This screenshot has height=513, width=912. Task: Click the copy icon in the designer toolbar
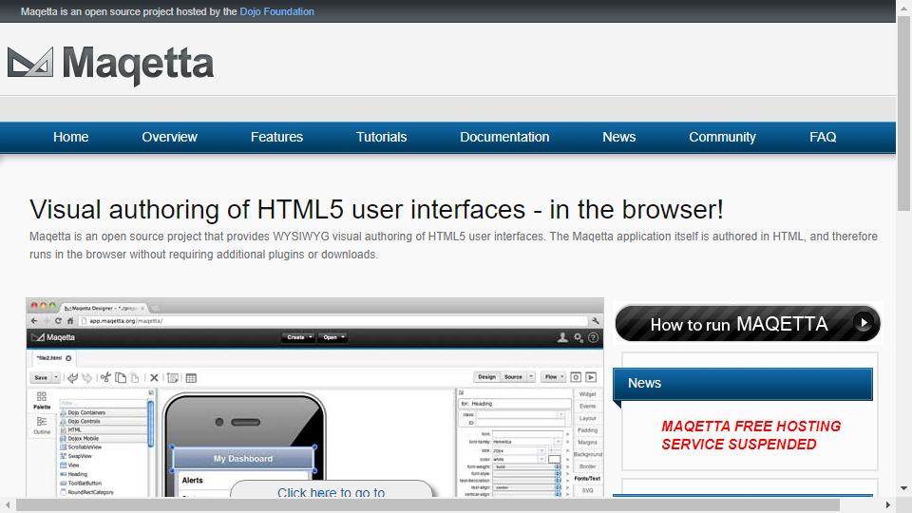121,377
